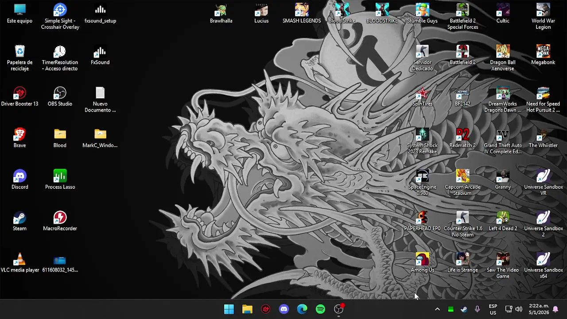567x319 pixels.
Task: Open the BF2142 game icon
Action: pos(462,97)
